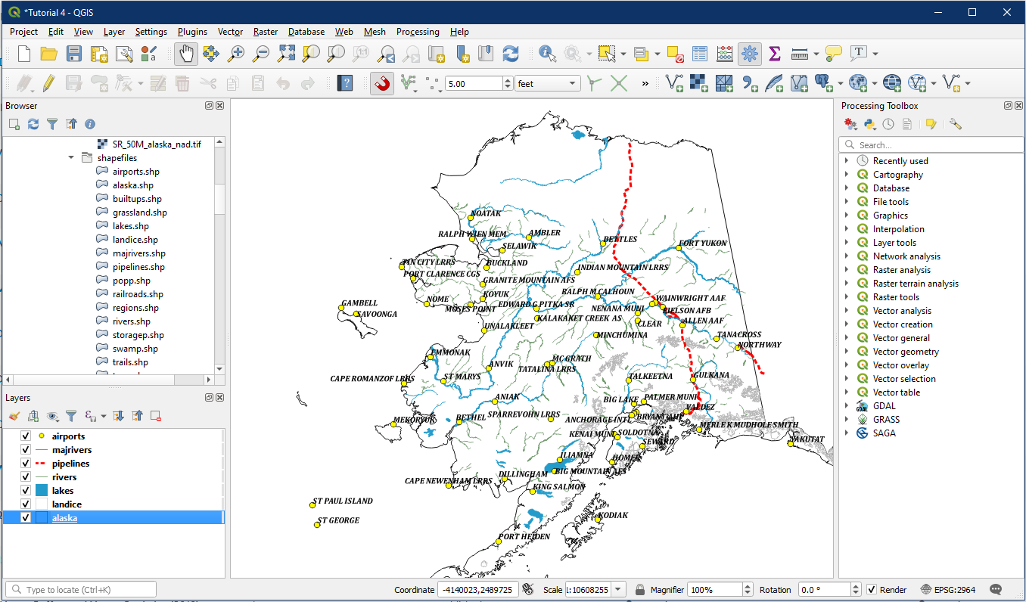
Task: Click the Refresh map canvas icon
Action: [x=511, y=54]
